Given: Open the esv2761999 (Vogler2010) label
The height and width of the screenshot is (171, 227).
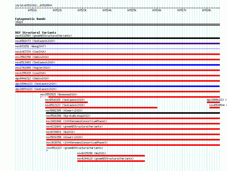Looking at the screenshot, I should 33,68.
